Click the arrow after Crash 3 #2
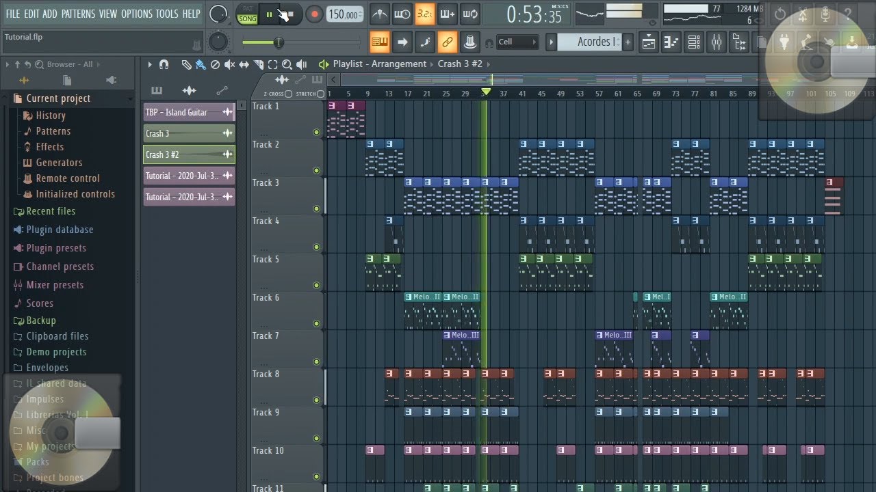Image resolution: width=876 pixels, height=492 pixels. 489,64
